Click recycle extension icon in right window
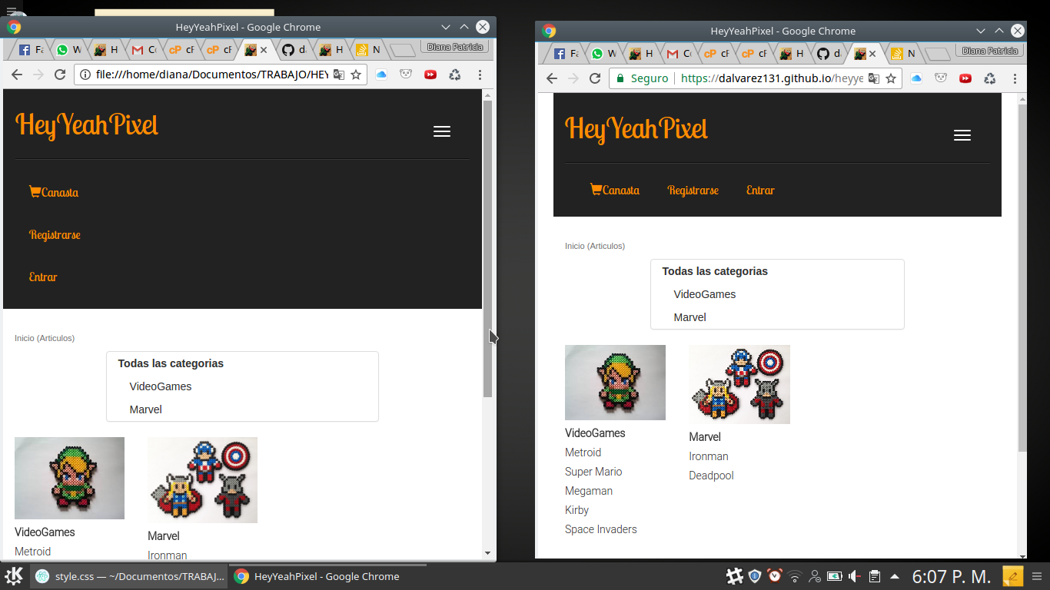 990,78
